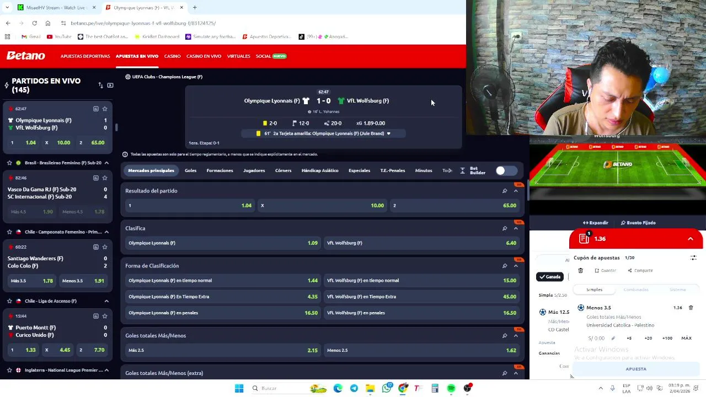Collapse Goles totales Más/Menos section
Viewport: 706px width, 397px height.
[516, 335]
